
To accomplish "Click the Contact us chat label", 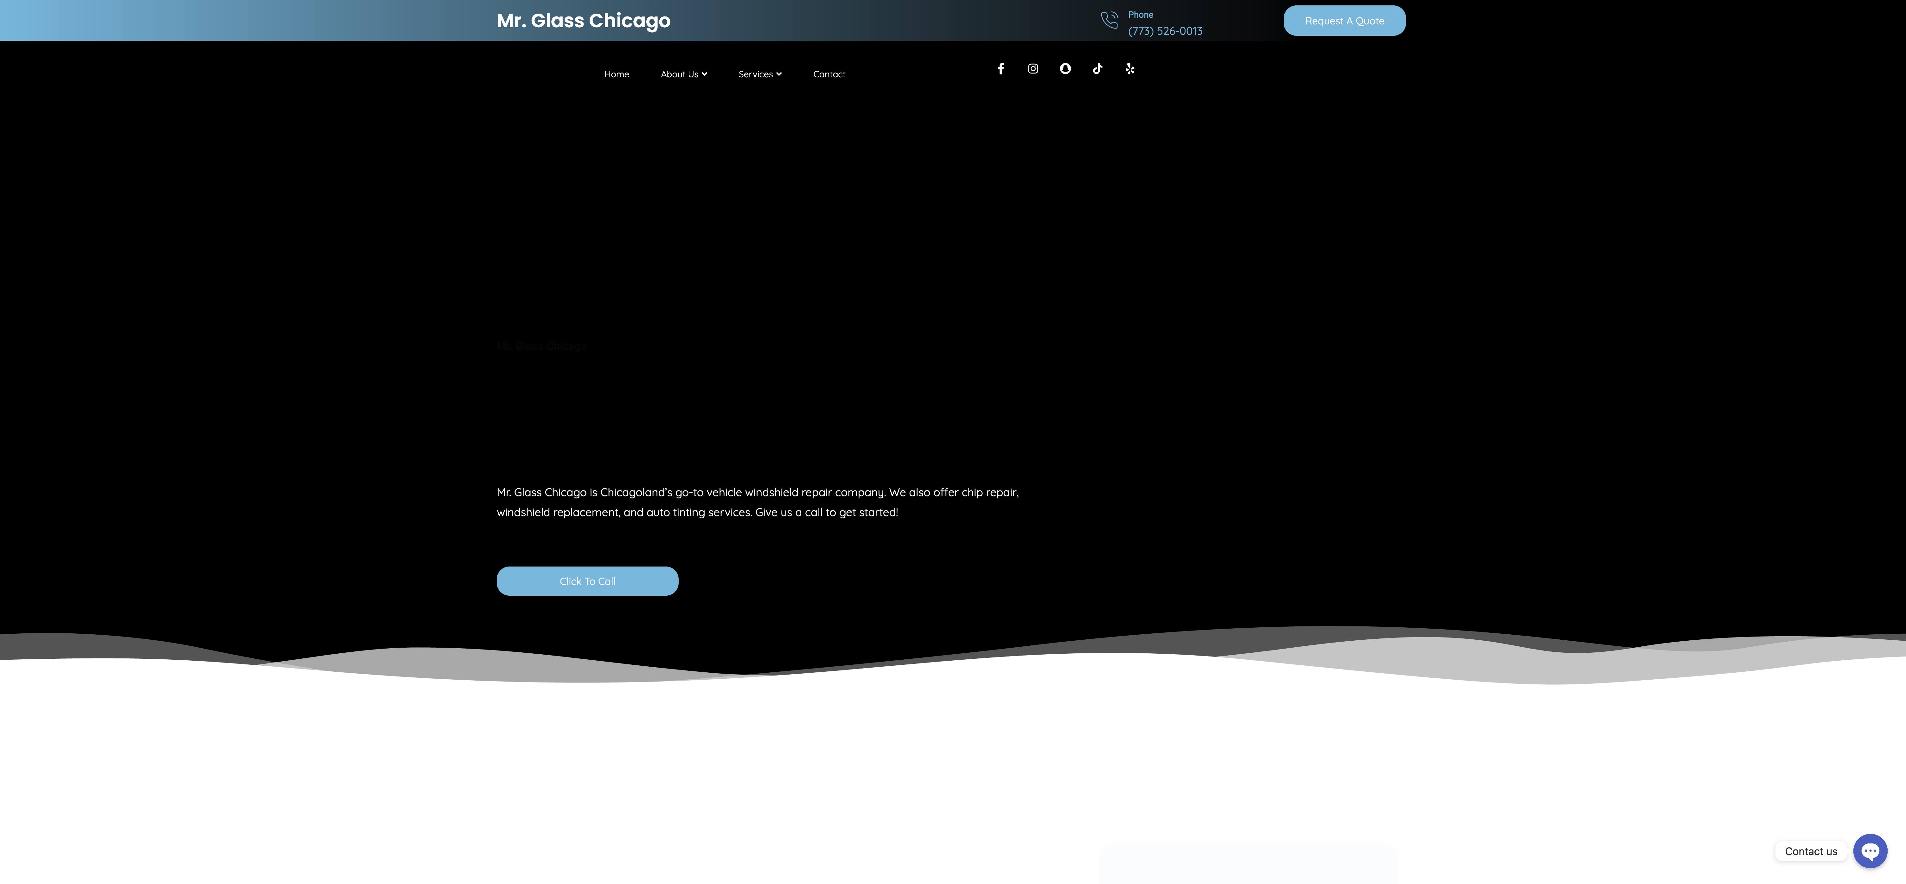I will 1811,851.
